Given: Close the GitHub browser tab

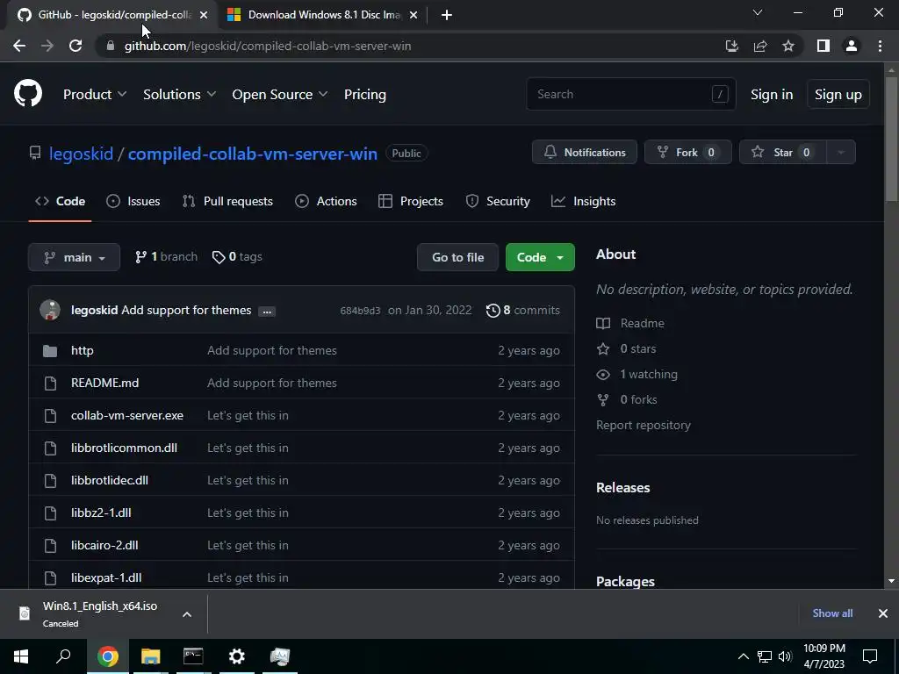Looking at the screenshot, I should (204, 16).
